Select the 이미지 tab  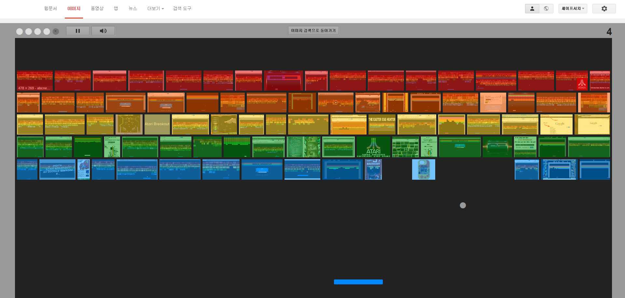click(74, 8)
